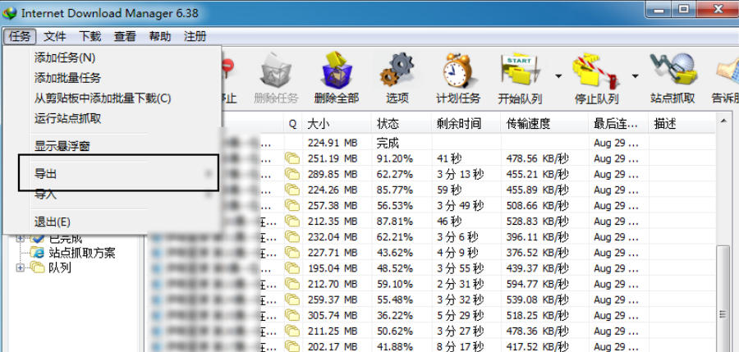Click queue icon of the 224.26 MB row
The height and width of the screenshot is (352, 739).
[x=292, y=190]
